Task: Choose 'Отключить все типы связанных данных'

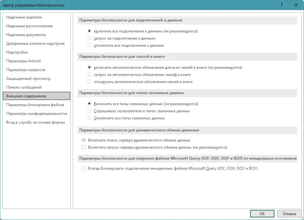Action: click(x=89, y=118)
